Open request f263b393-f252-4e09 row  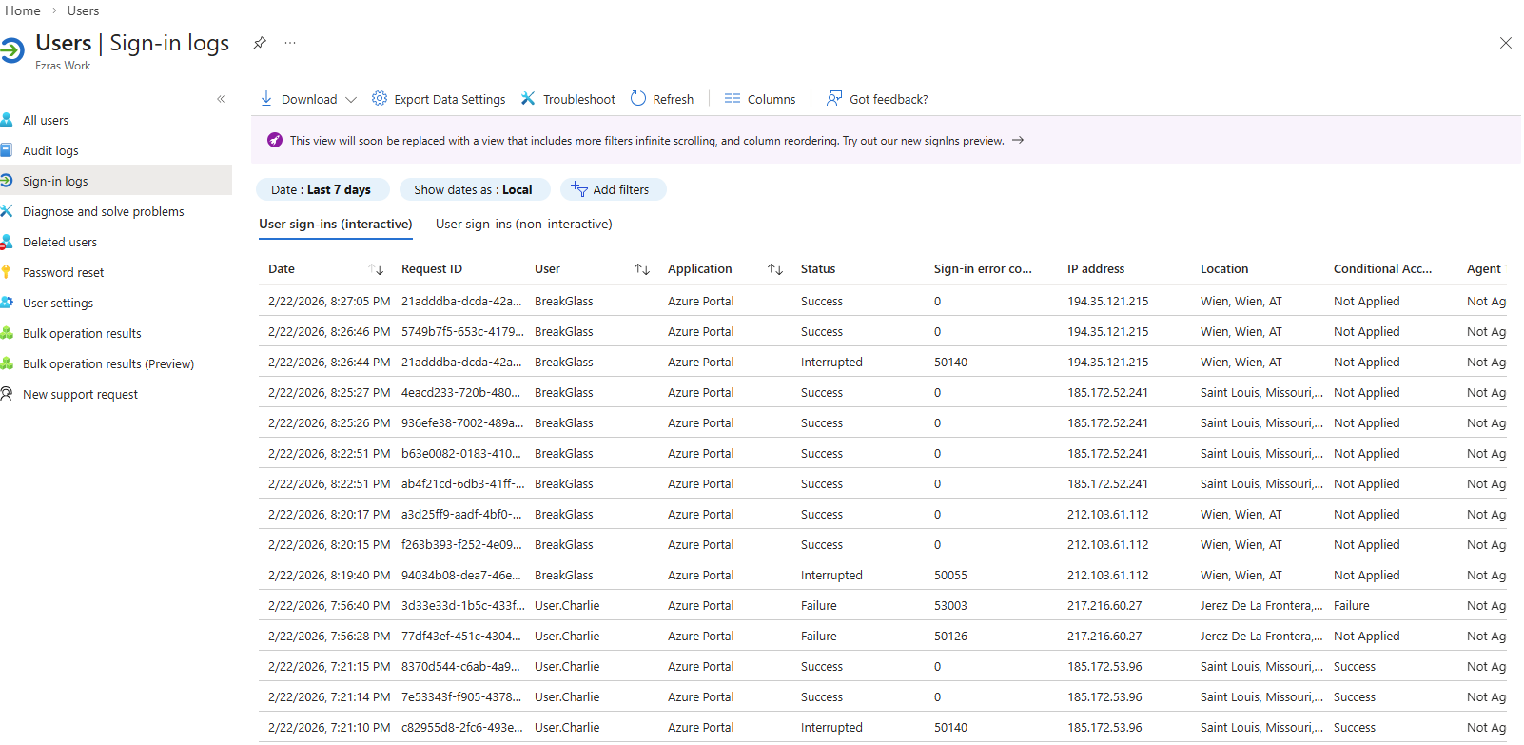click(883, 544)
